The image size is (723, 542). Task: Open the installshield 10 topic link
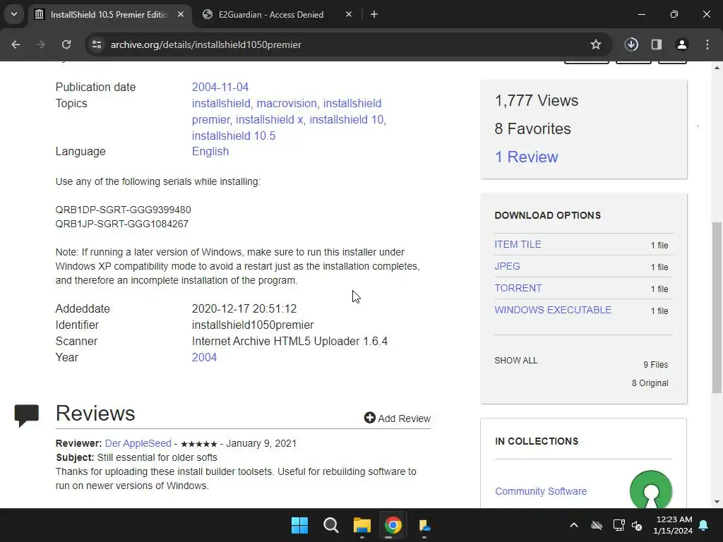pos(346,119)
